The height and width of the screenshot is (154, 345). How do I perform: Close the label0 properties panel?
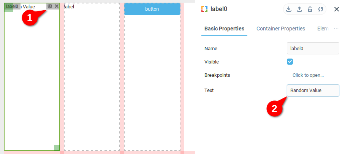(x=337, y=10)
